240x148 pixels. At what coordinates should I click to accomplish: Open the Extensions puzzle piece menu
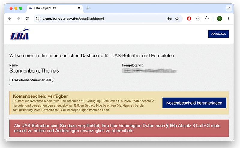(207, 19)
